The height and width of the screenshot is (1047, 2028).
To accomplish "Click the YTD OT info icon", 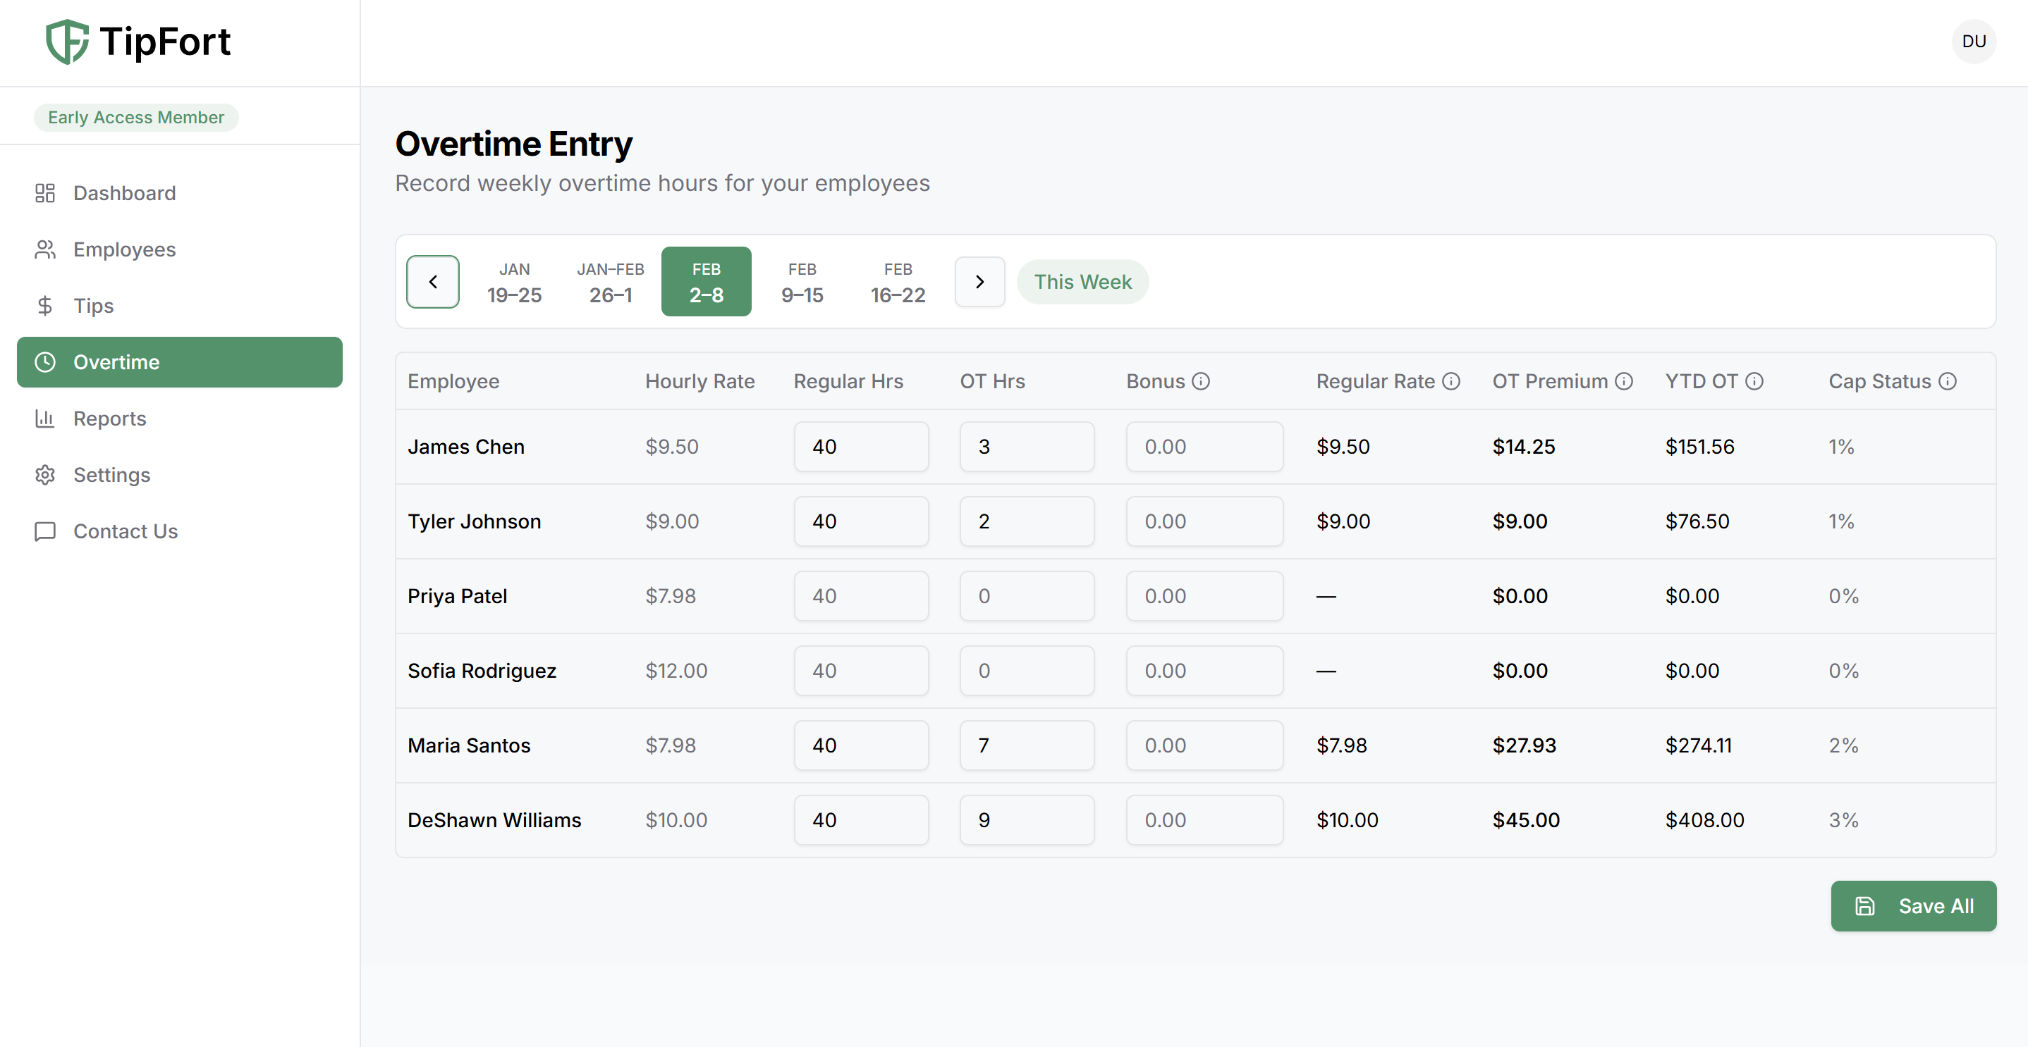I will coord(1754,380).
